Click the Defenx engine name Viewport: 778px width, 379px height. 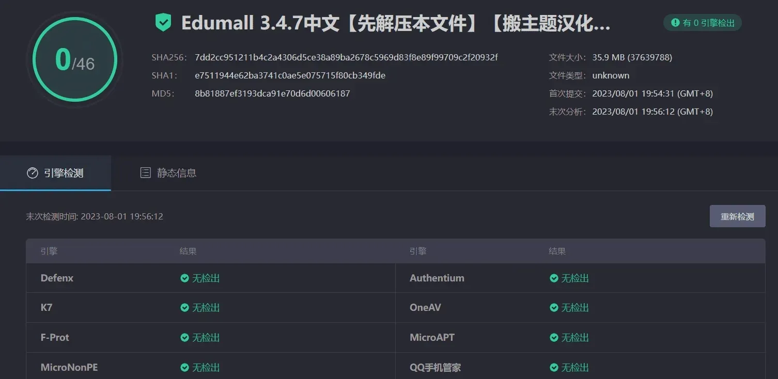pos(57,278)
